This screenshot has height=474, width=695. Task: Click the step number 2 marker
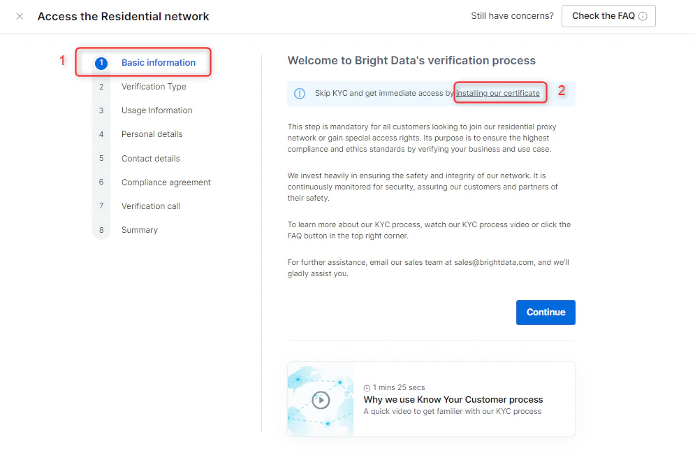coord(101,87)
